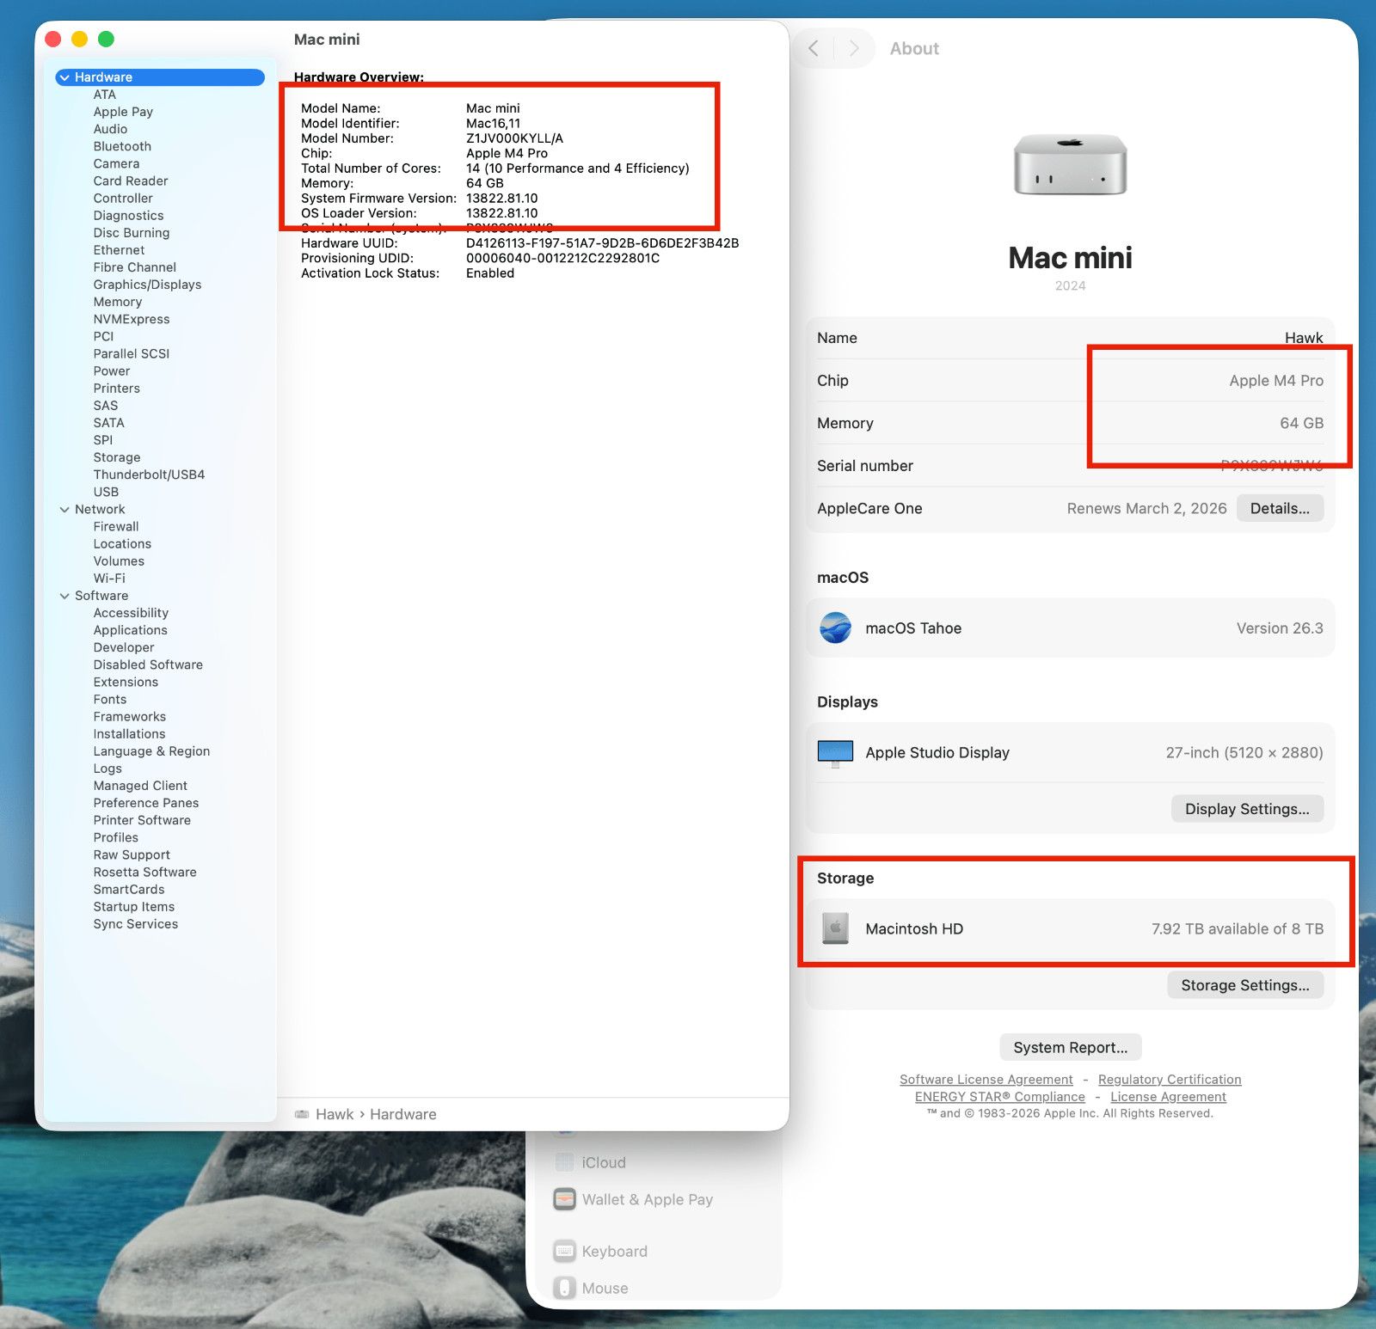Click the Apple Studio Display icon
This screenshot has width=1376, height=1329.
(x=835, y=753)
